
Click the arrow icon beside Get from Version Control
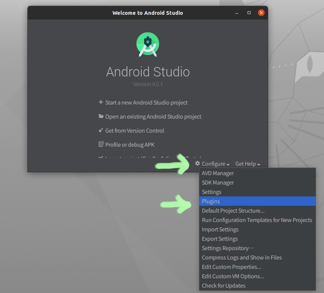point(101,130)
